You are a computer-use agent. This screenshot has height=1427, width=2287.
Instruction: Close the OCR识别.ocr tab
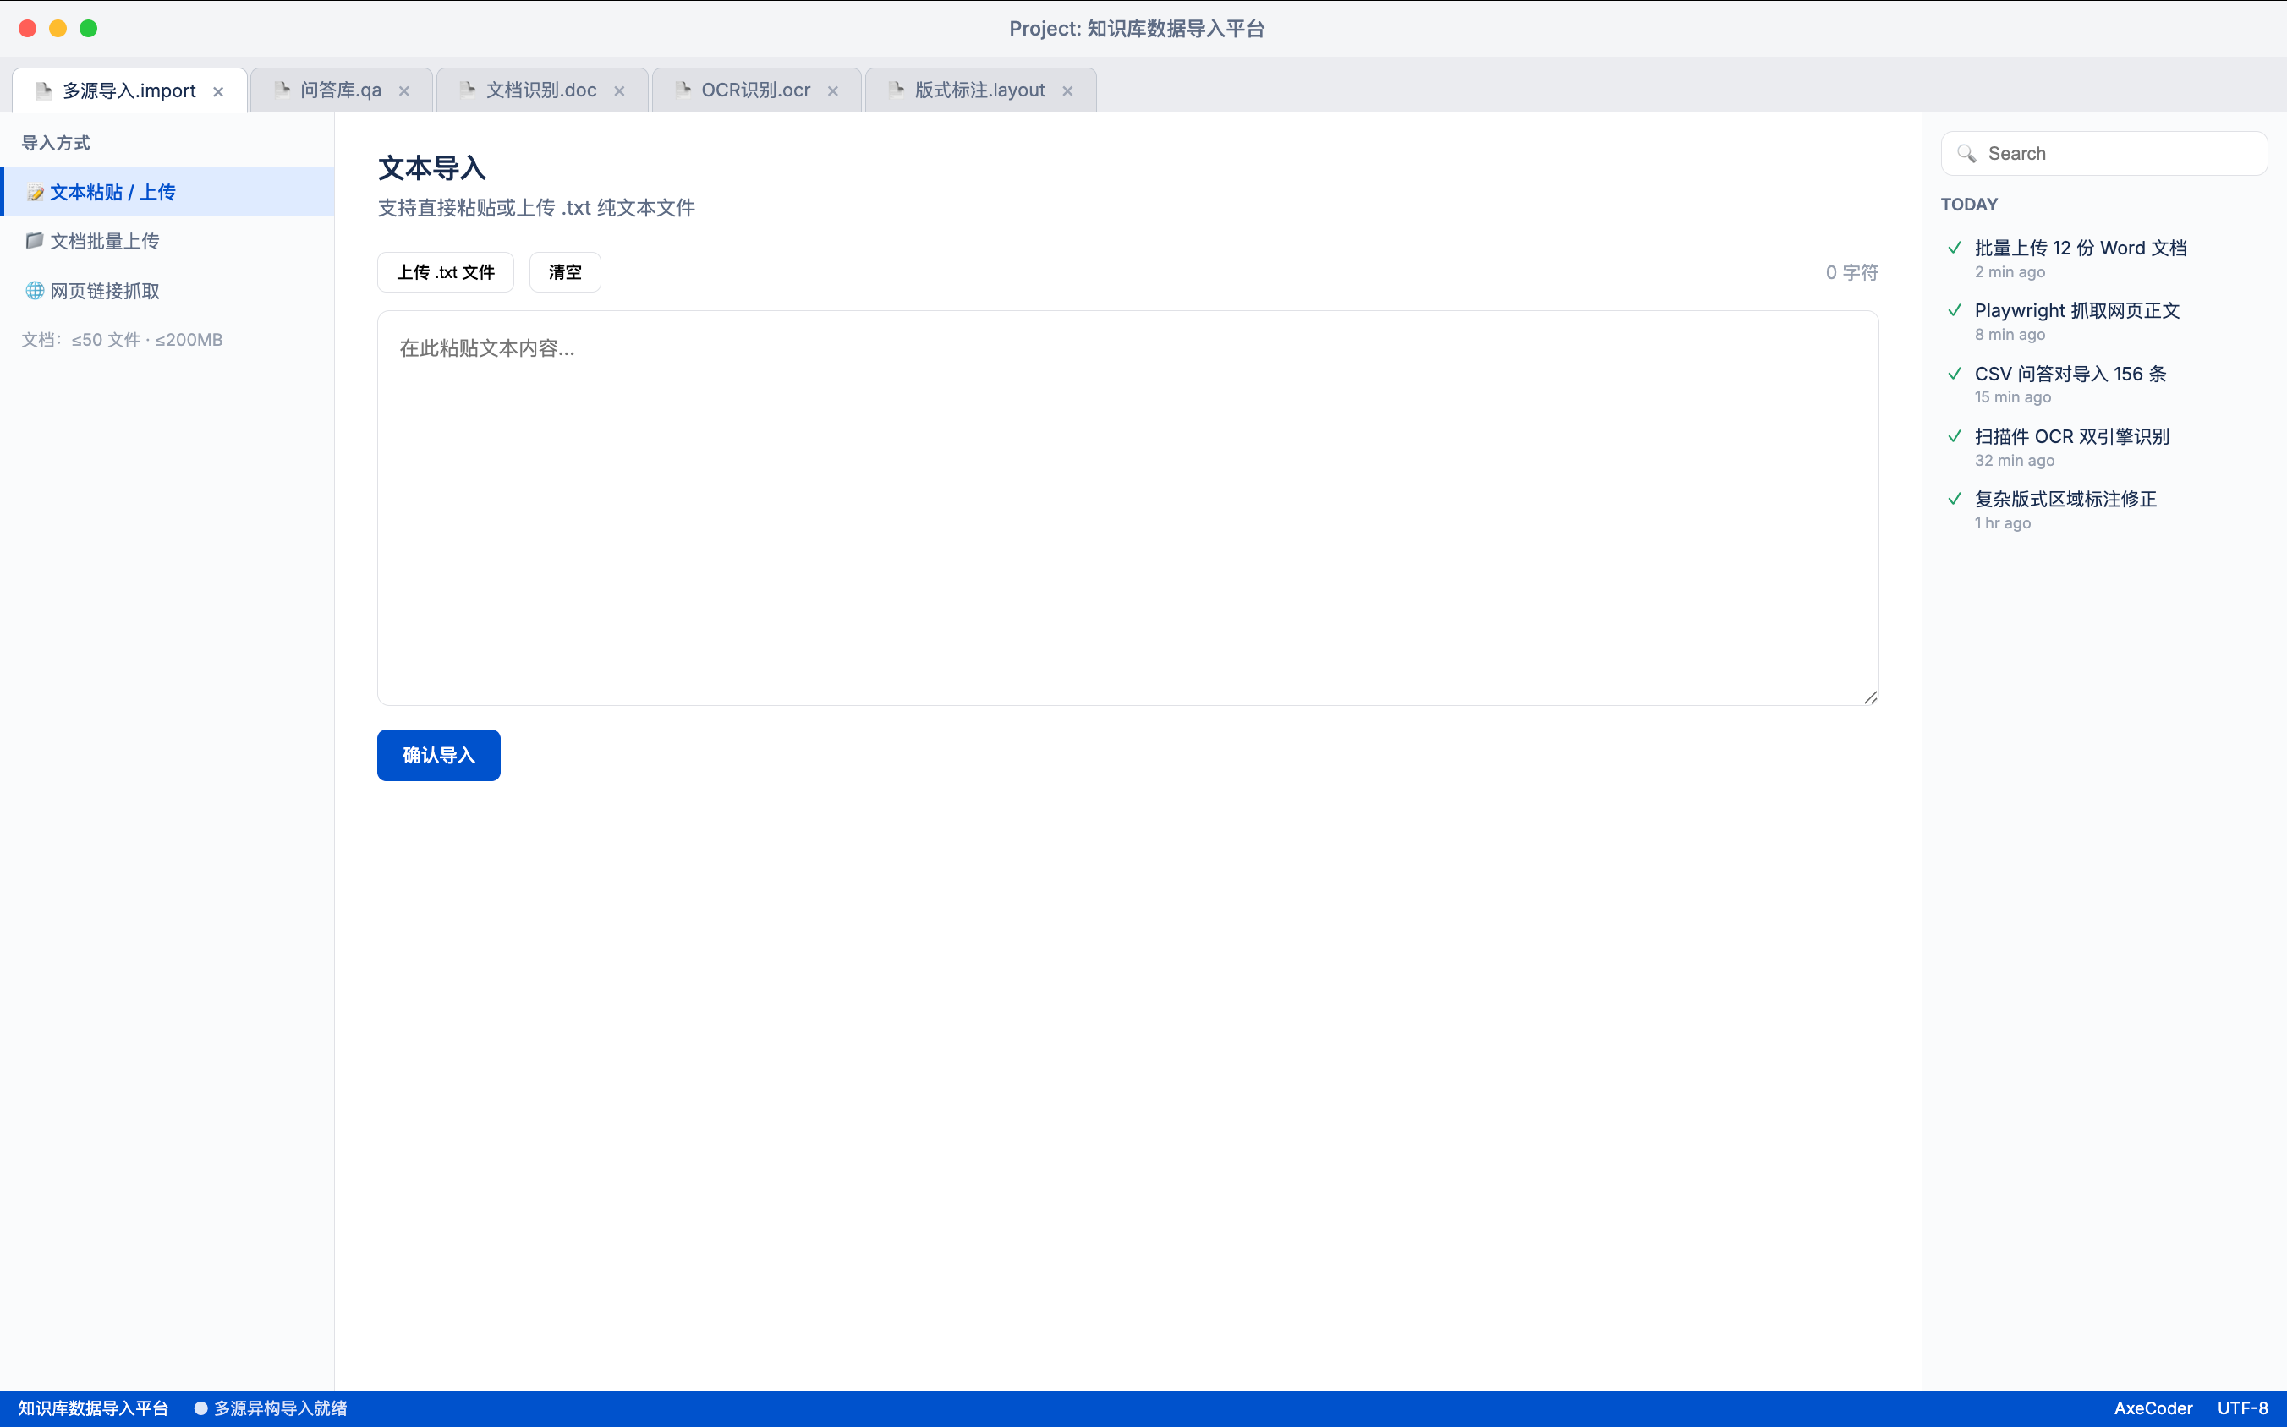click(x=833, y=91)
